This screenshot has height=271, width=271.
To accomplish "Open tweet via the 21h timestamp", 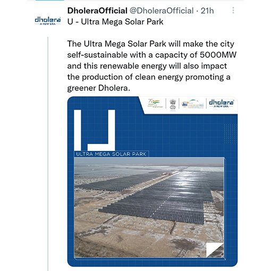I will [207, 11].
